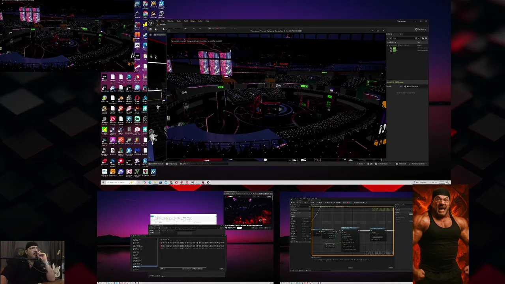Clear the Outliner search text
The image size is (505, 284).
coord(391,38)
